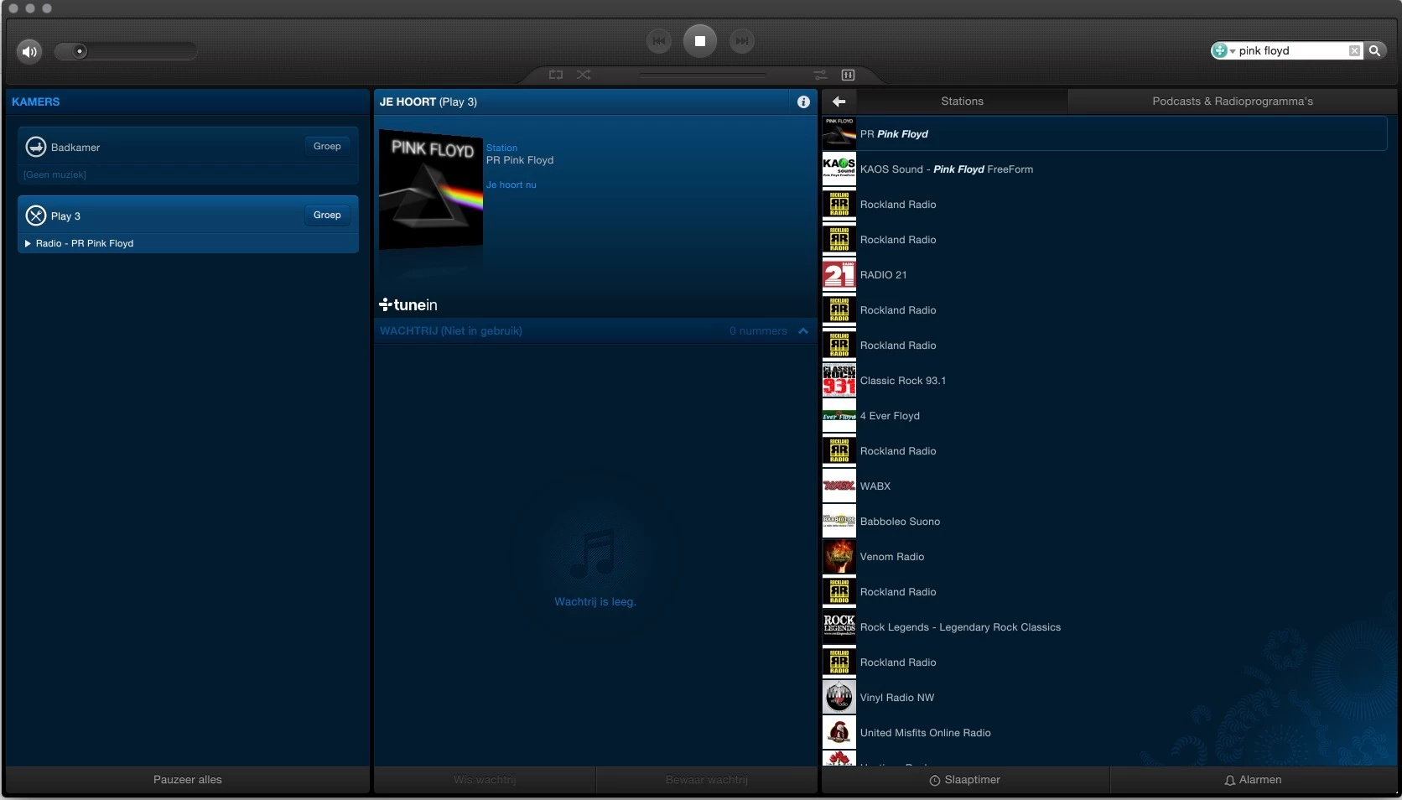This screenshot has height=800, width=1402.
Task: Skip to the next track
Action: click(x=741, y=40)
